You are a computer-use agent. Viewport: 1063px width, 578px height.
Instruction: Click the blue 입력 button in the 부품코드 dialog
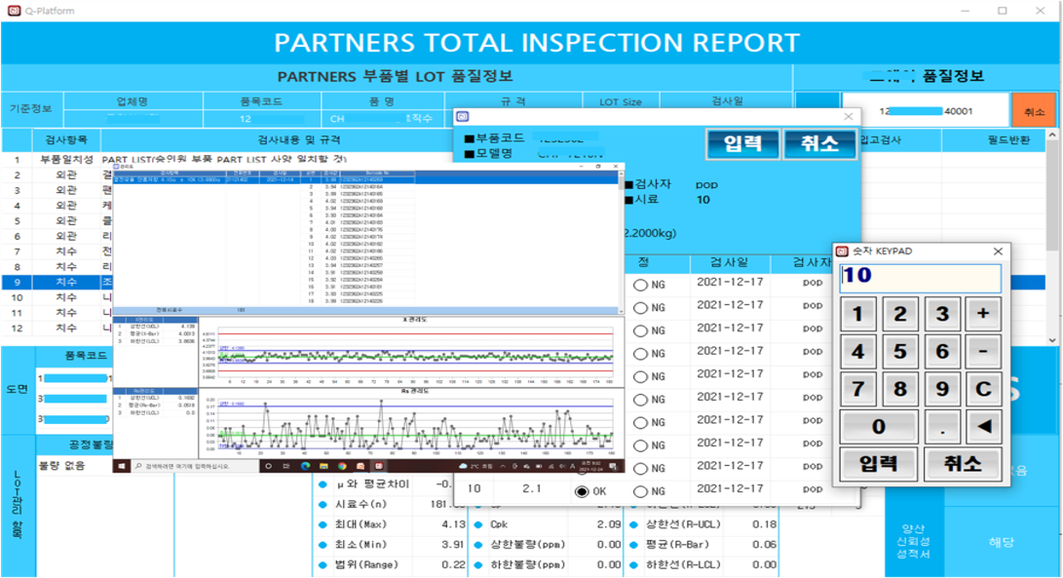(x=742, y=143)
